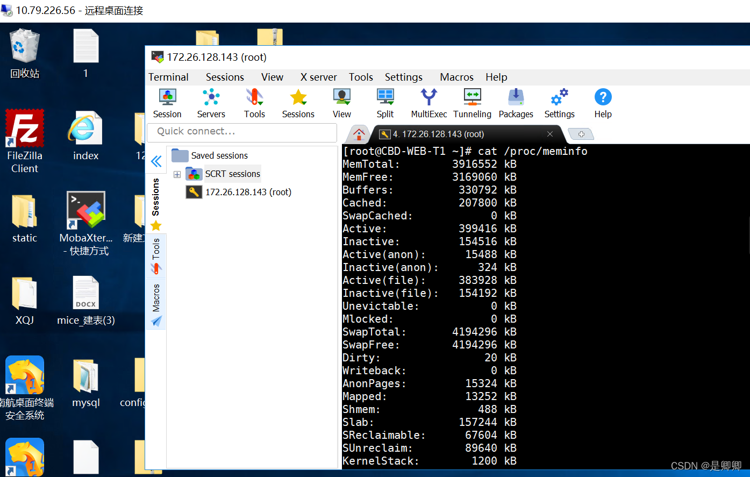
Task: Click the MemTotal line in terminal
Action: [430, 164]
